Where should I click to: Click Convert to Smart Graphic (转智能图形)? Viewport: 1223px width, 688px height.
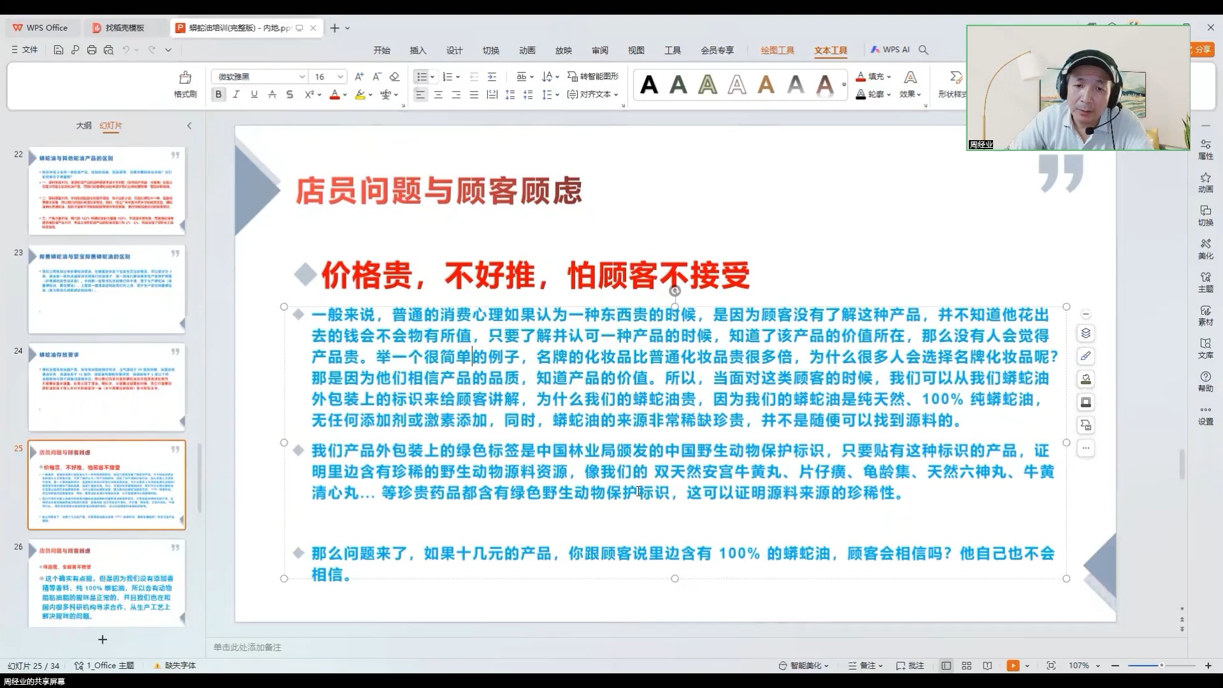(593, 76)
